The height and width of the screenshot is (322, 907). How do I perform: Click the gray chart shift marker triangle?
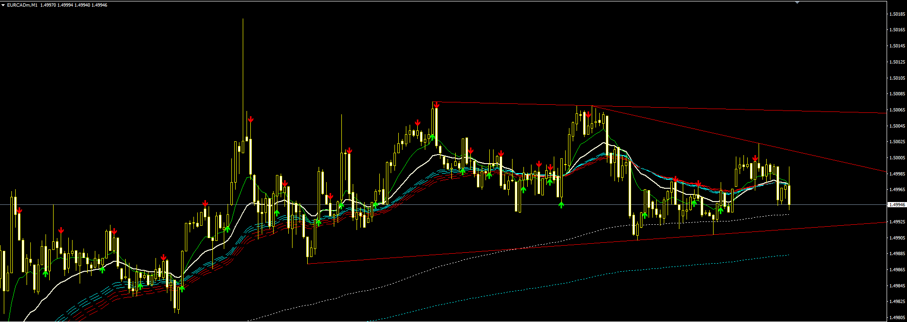point(797,2)
